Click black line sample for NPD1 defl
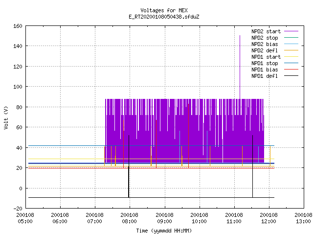 [291, 76]
